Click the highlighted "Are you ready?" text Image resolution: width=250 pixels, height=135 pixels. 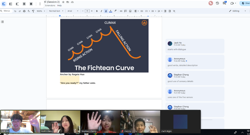[69, 83]
